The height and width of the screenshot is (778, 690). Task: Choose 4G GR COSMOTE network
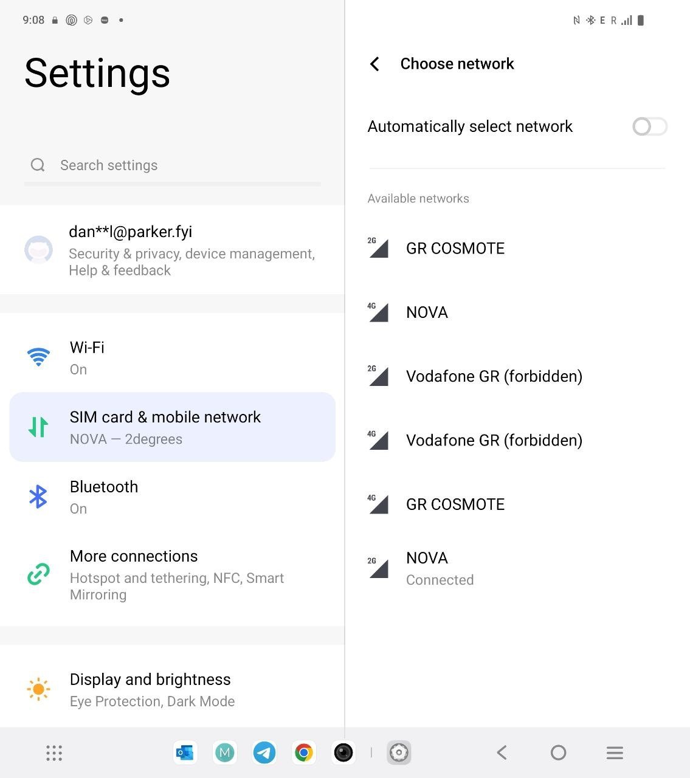517,504
